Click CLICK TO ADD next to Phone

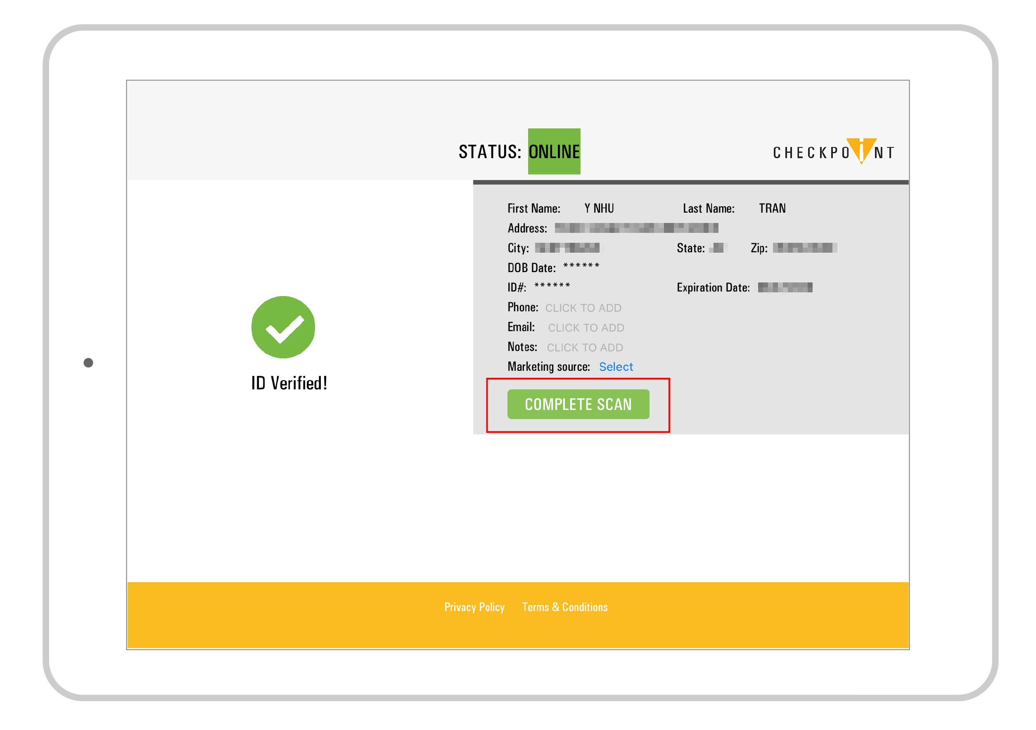click(584, 307)
